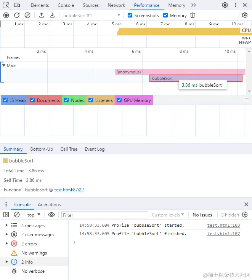Switch to the Console top tab
Viewport: 252px width, 280px height.
click(66, 5)
